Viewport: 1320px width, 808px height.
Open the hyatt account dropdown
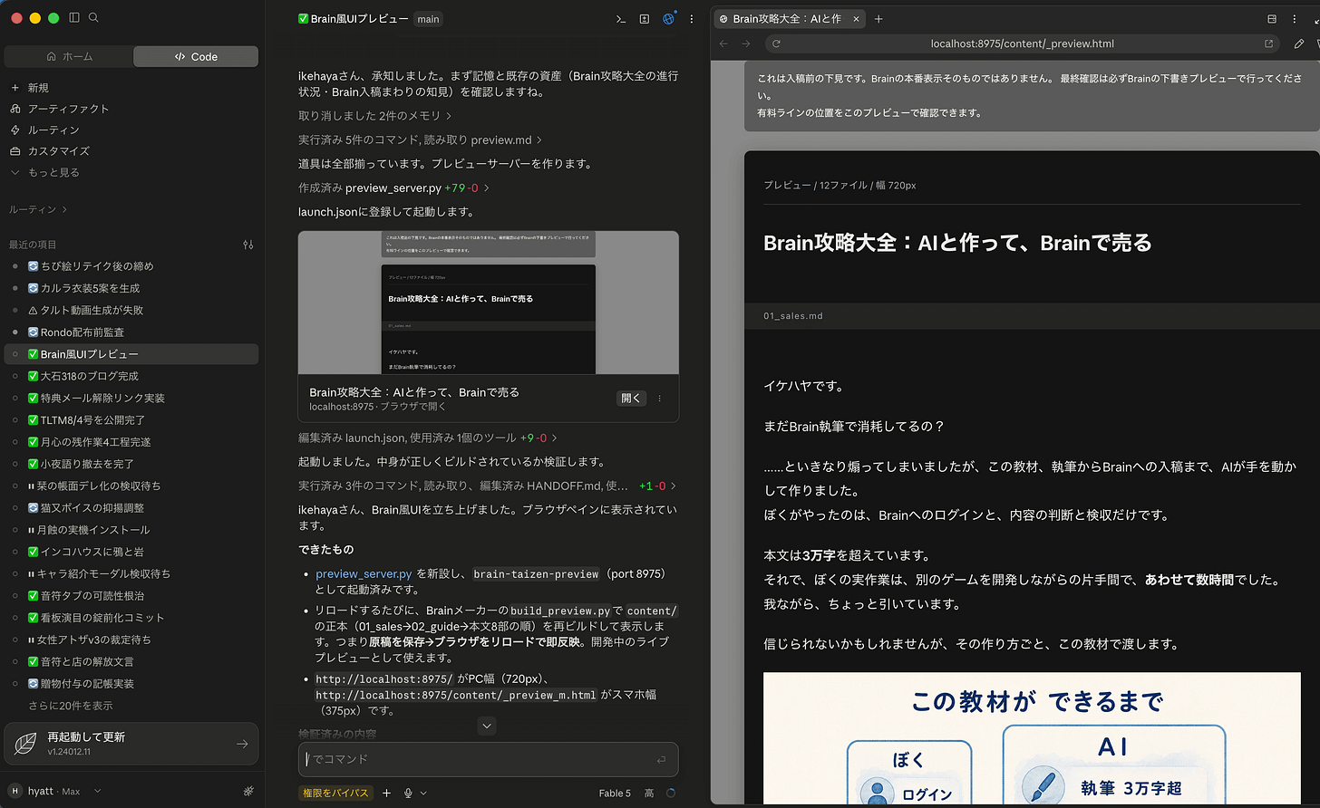[x=56, y=791]
